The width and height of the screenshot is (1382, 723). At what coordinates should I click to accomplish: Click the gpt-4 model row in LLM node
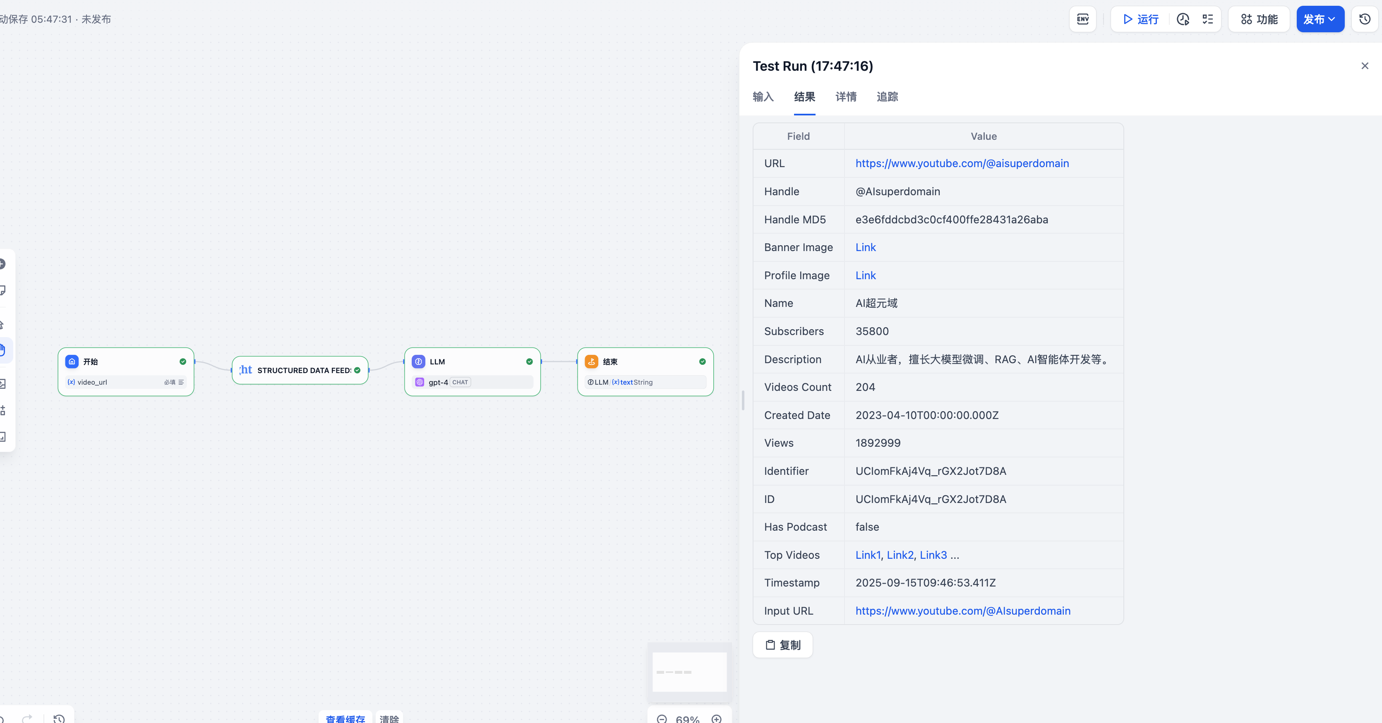point(472,383)
